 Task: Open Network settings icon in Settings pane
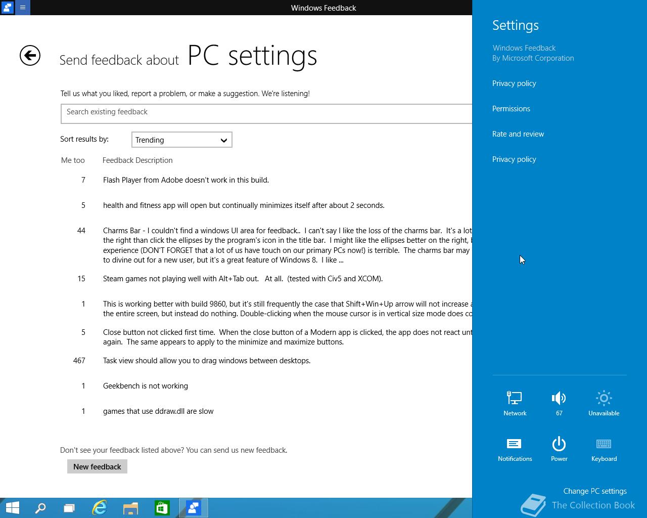[x=515, y=403]
